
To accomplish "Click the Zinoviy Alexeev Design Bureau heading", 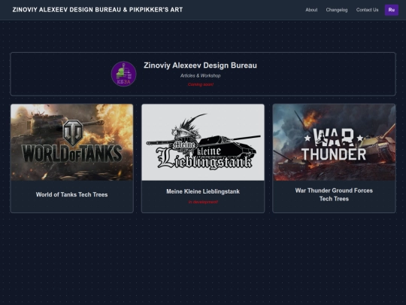I will 201,66.
